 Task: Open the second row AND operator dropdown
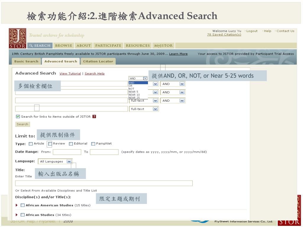click(173, 92)
